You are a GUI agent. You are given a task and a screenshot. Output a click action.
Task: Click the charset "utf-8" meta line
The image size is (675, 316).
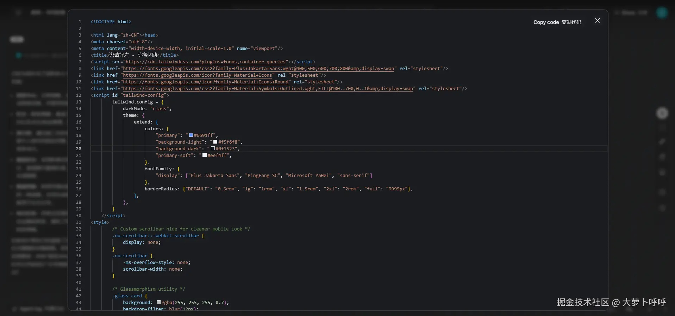121,42
